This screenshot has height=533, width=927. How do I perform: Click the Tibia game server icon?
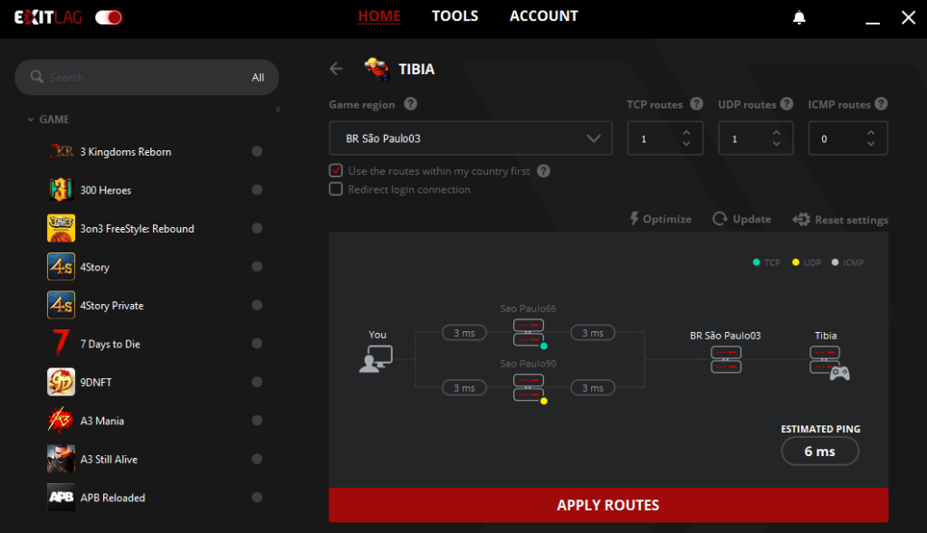(x=828, y=362)
